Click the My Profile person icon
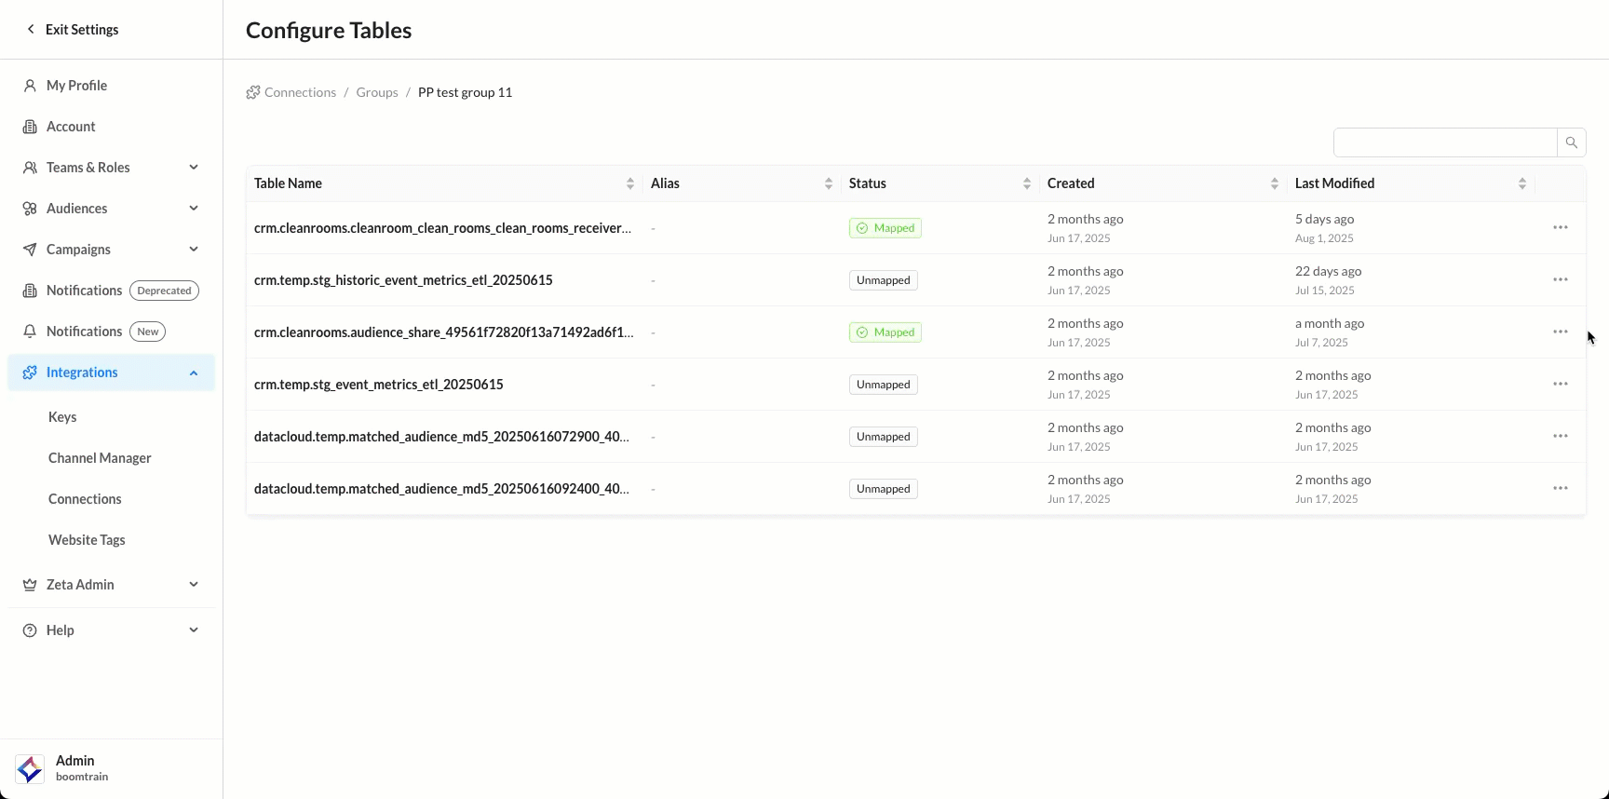The height and width of the screenshot is (799, 1609). (x=30, y=86)
